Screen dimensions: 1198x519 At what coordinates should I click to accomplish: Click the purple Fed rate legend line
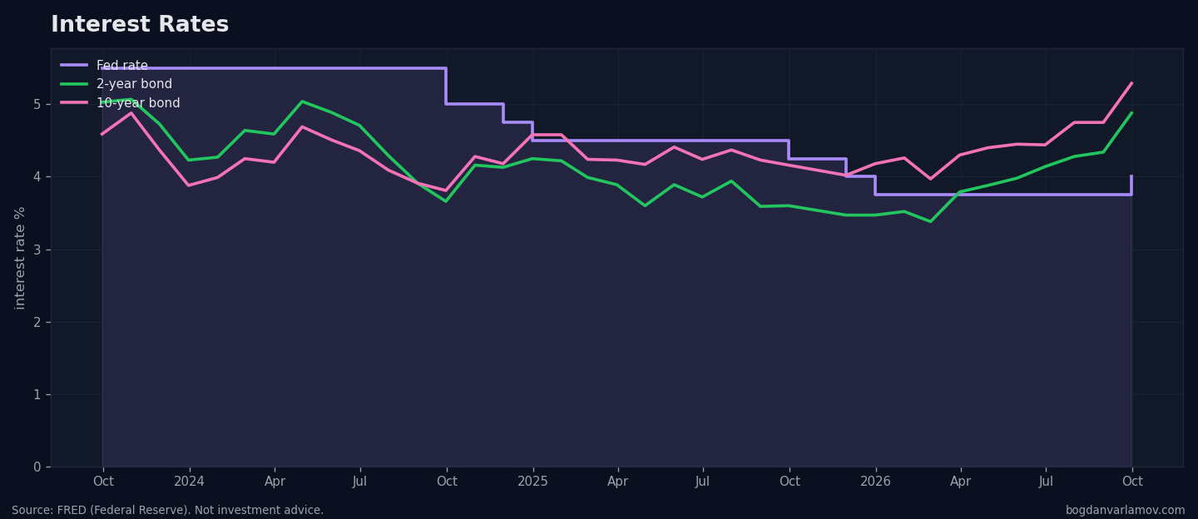tap(74, 65)
